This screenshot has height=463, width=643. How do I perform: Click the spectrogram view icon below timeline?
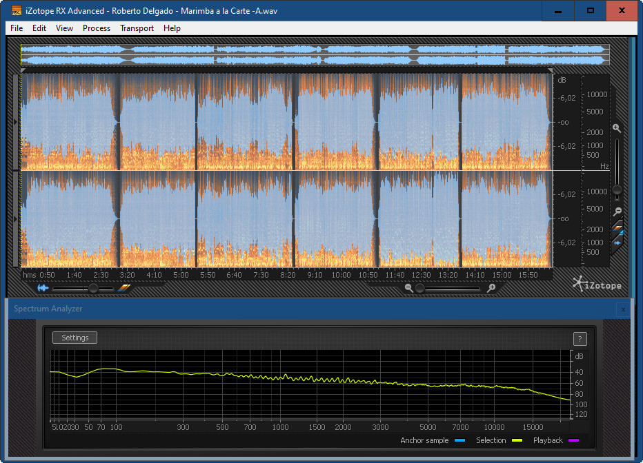(124, 288)
